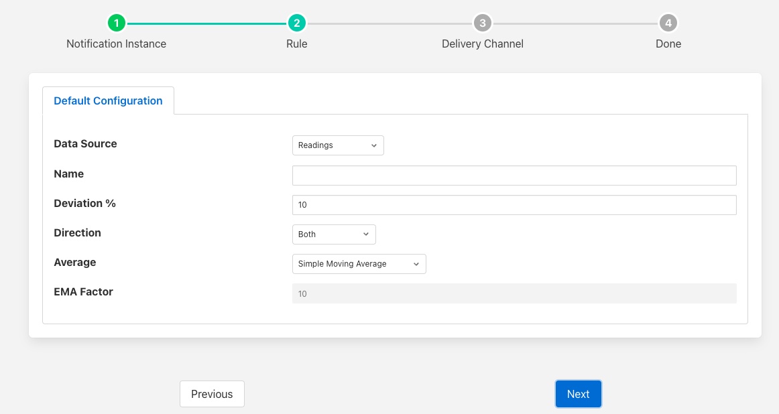Screen dimensions: 779x414
Task: Expand the Direction dropdown set to Both
Action: tap(334, 234)
